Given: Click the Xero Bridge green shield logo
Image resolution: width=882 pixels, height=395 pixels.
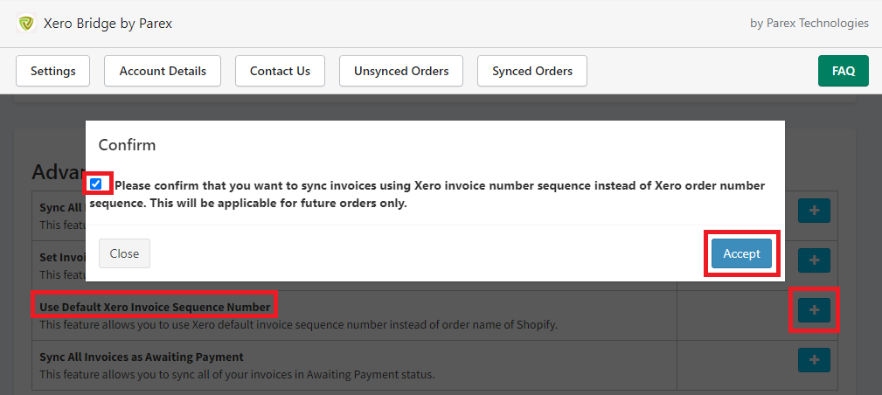Looking at the screenshot, I should click(x=26, y=23).
